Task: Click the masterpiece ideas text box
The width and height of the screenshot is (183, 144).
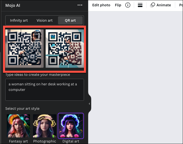Action: click(45, 90)
